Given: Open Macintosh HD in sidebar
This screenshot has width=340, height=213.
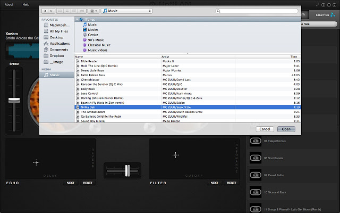Looking at the screenshot, I should click(57, 25).
